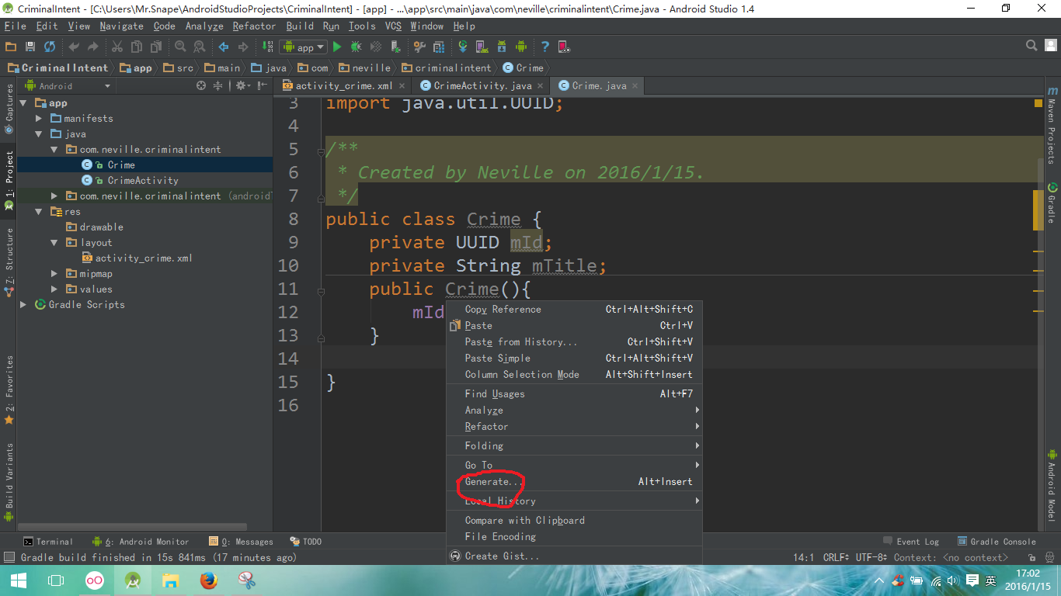Choose Find Usages from the context menu
Screen dimensions: 1061x596
tap(574, 393)
